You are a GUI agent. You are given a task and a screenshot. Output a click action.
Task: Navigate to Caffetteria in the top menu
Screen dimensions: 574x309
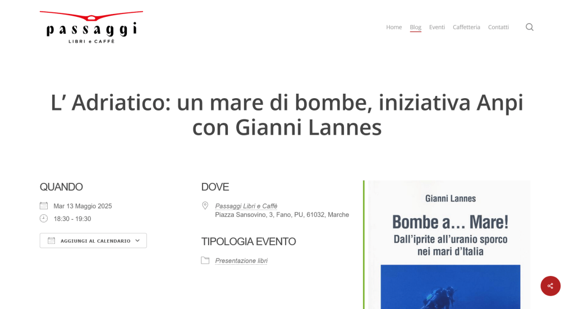(x=466, y=27)
